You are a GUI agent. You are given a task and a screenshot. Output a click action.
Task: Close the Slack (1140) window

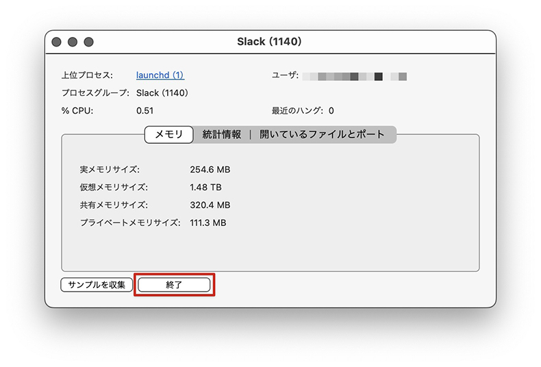click(x=56, y=42)
